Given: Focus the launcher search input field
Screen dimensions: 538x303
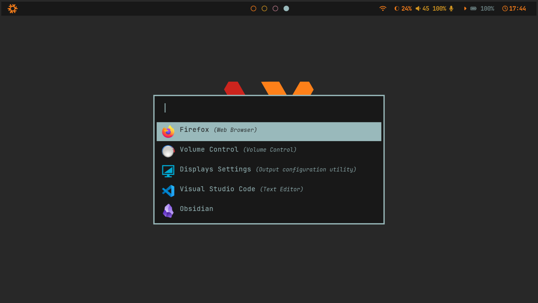Looking at the screenshot, I should point(269,108).
